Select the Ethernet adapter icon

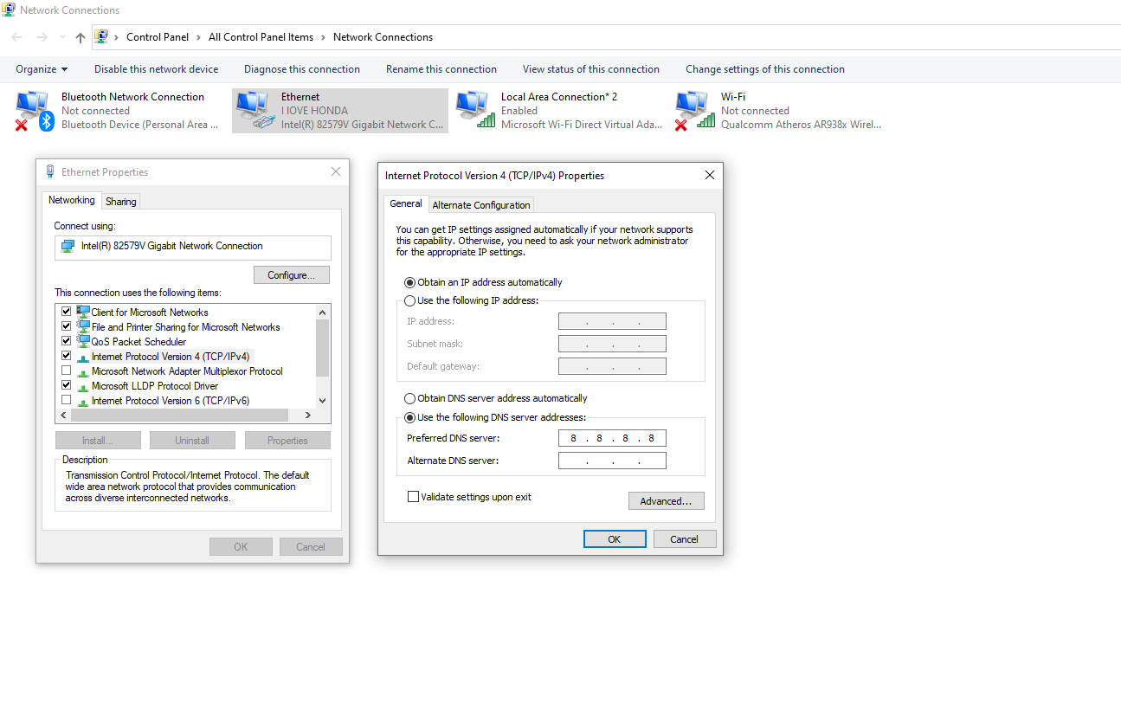click(x=254, y=111)
